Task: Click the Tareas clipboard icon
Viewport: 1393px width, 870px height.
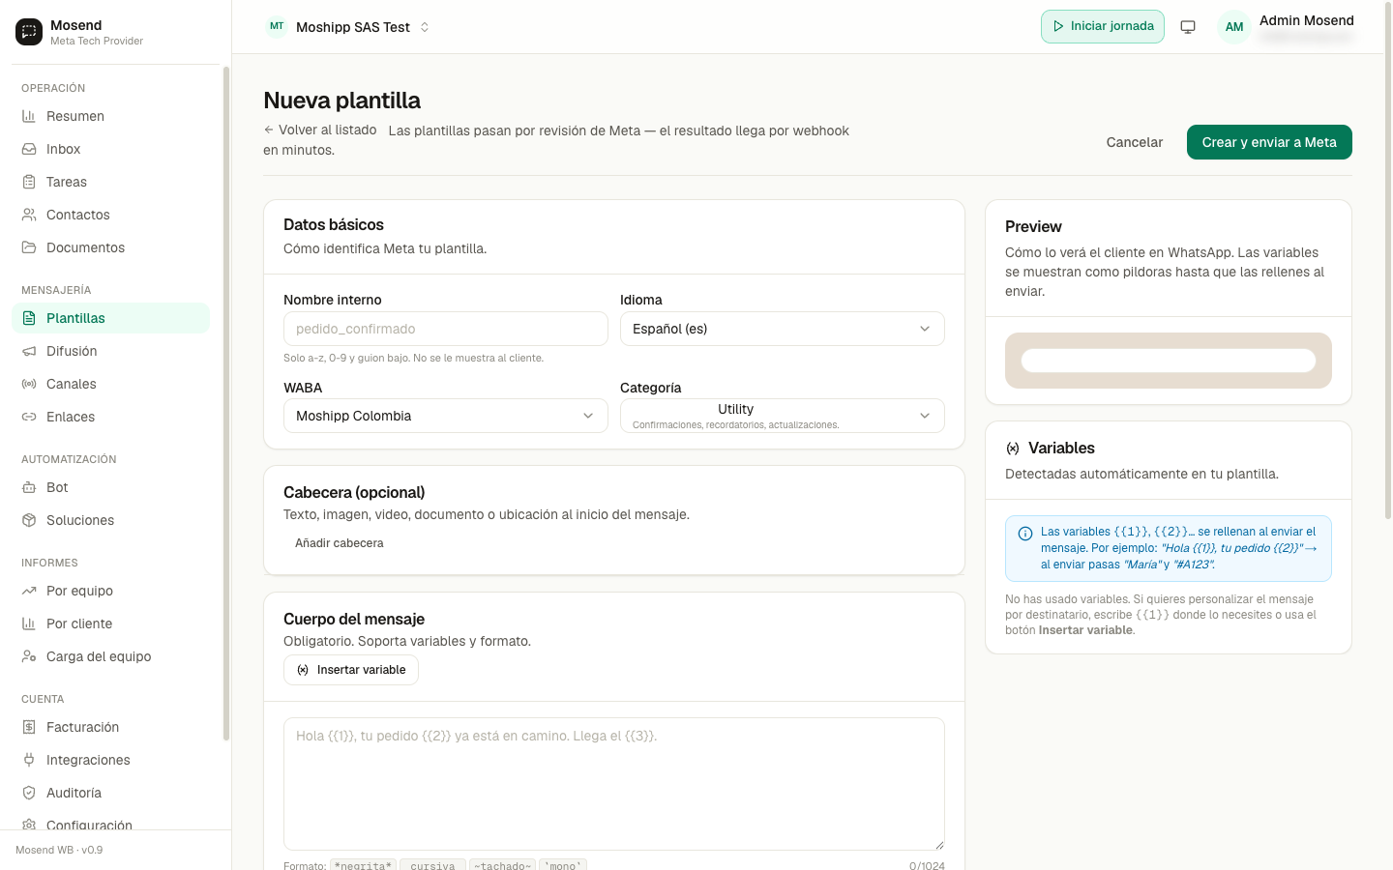Action: coord(29,182)
